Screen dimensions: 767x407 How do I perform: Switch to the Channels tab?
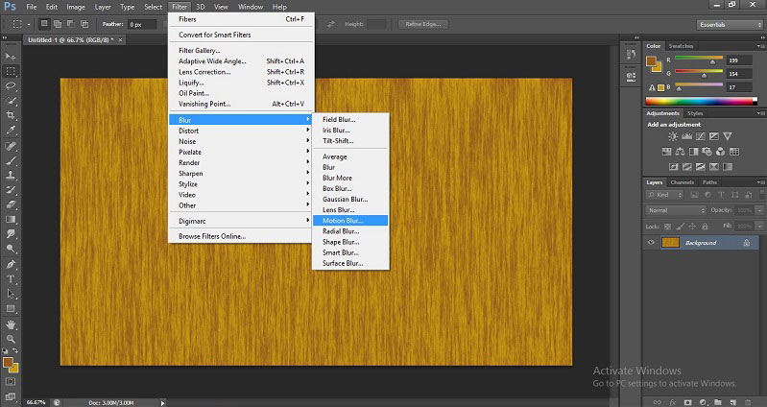682,182
